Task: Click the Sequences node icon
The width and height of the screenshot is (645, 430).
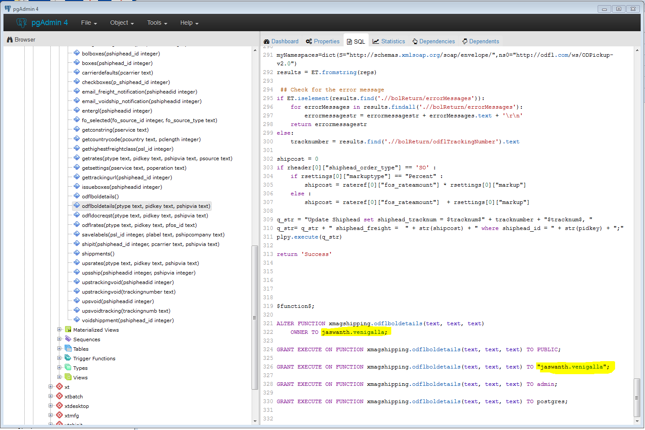Action: tap(68, 339)
